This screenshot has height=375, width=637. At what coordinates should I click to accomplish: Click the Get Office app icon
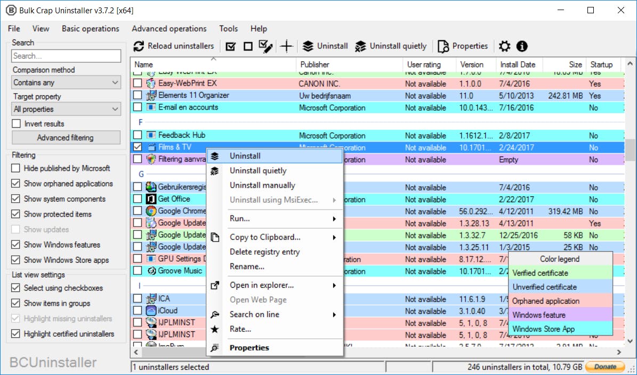click(151, 199)
